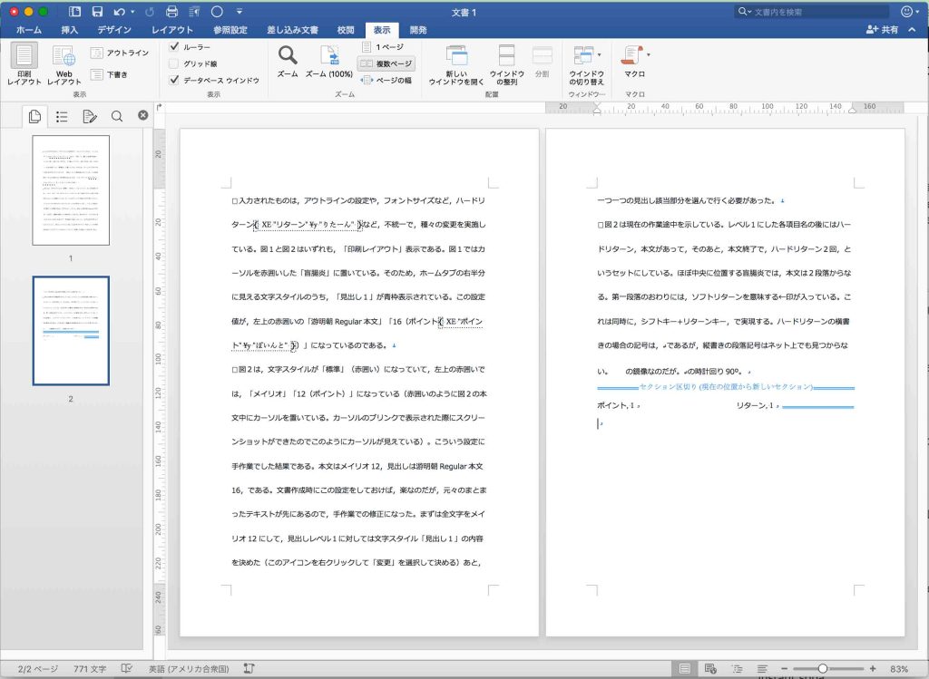929x679 pixels.
Task: Select Web レイアウト view
Action: tap(64, 64)
